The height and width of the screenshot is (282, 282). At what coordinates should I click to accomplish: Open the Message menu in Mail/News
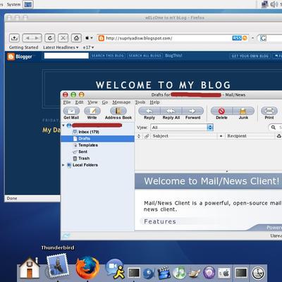[121, 102]
